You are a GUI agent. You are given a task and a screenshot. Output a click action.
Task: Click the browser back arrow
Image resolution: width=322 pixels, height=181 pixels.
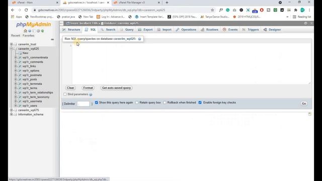coord(13,10)
